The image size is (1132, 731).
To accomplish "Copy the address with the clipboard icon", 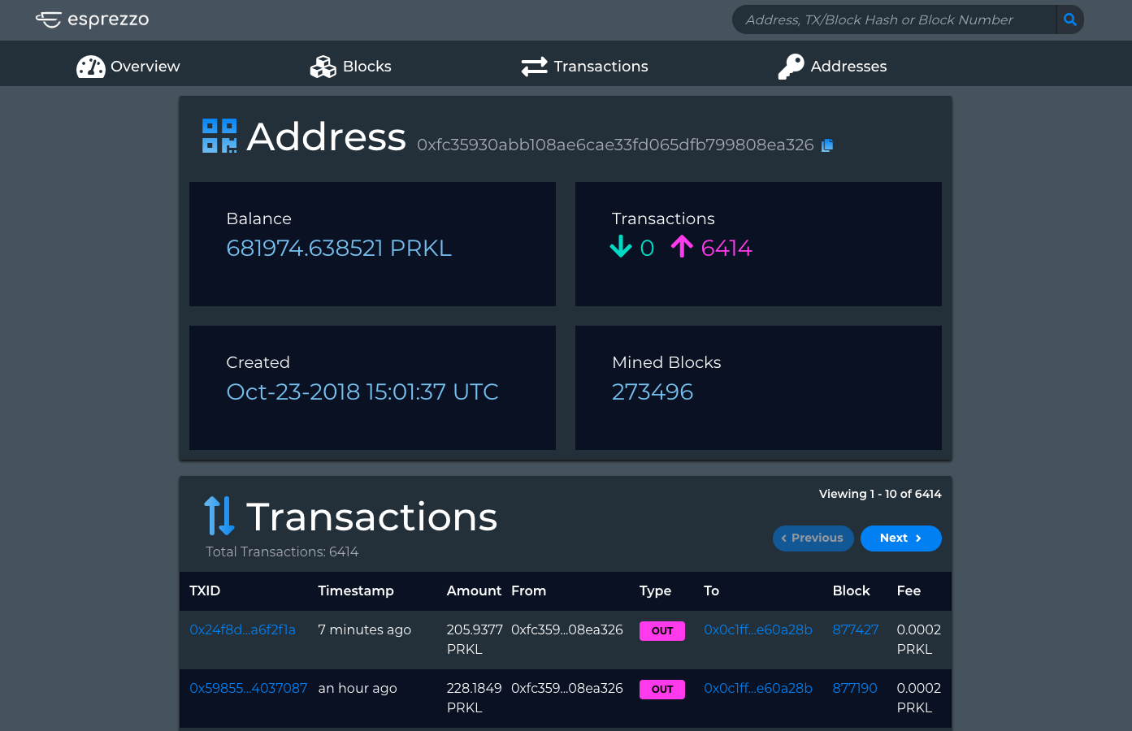I will click(x=827, y=145).
